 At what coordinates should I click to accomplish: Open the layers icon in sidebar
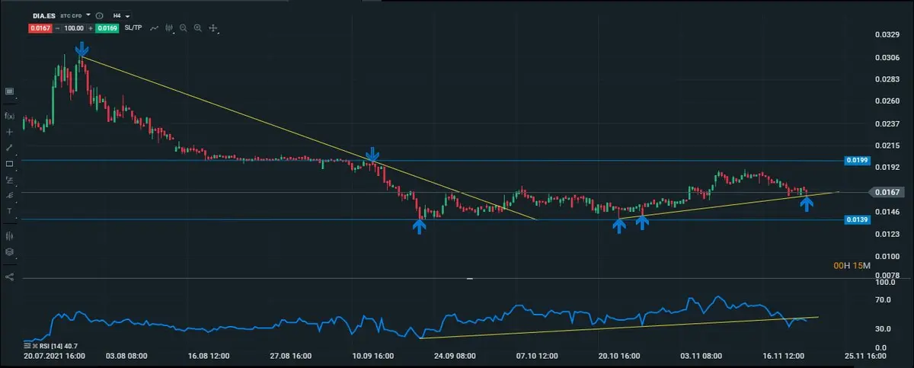(10, 251)
